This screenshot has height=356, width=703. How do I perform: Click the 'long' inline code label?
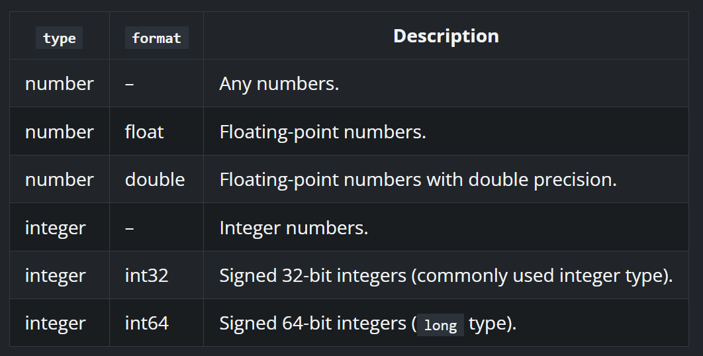click(x=440, y=325)
